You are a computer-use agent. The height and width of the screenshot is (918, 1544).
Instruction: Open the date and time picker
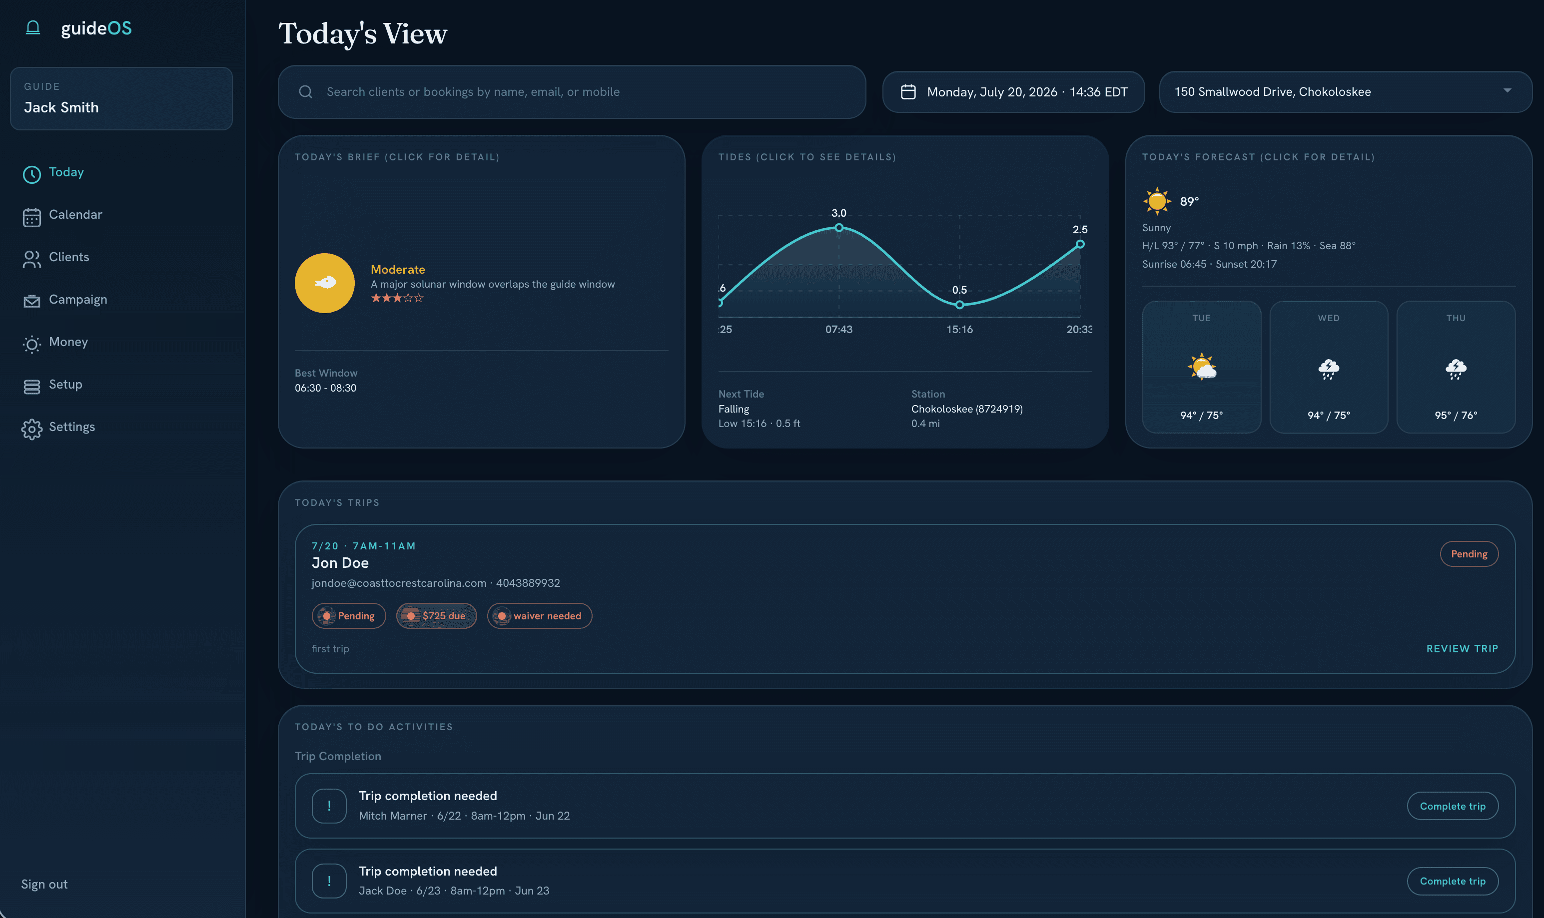coord(1013,91)
